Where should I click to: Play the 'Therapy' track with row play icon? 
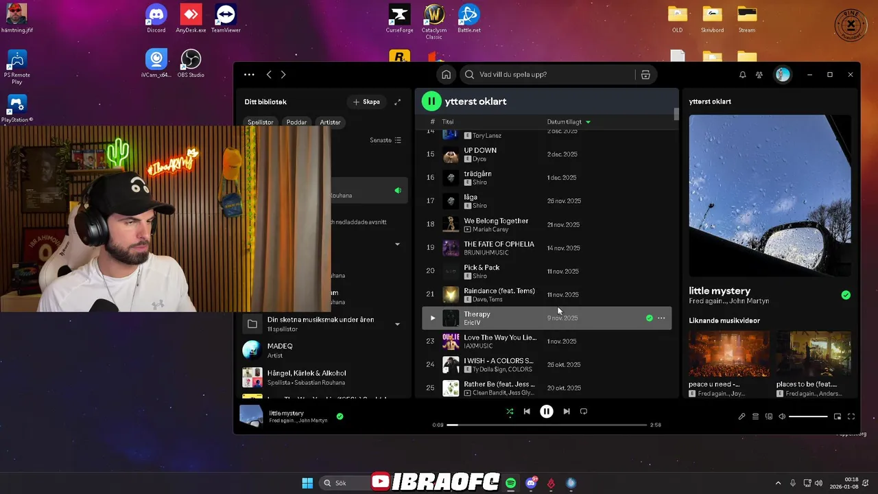tap(432, 318)
